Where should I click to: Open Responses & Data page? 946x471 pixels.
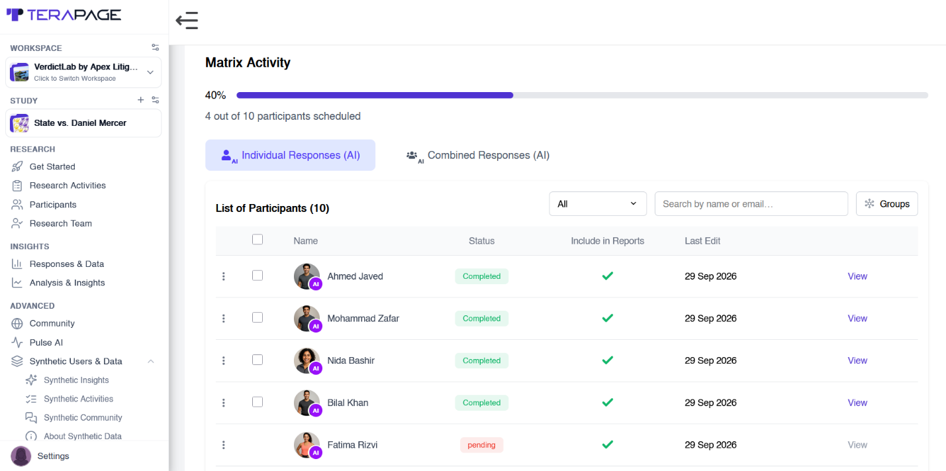pos(67,264)
